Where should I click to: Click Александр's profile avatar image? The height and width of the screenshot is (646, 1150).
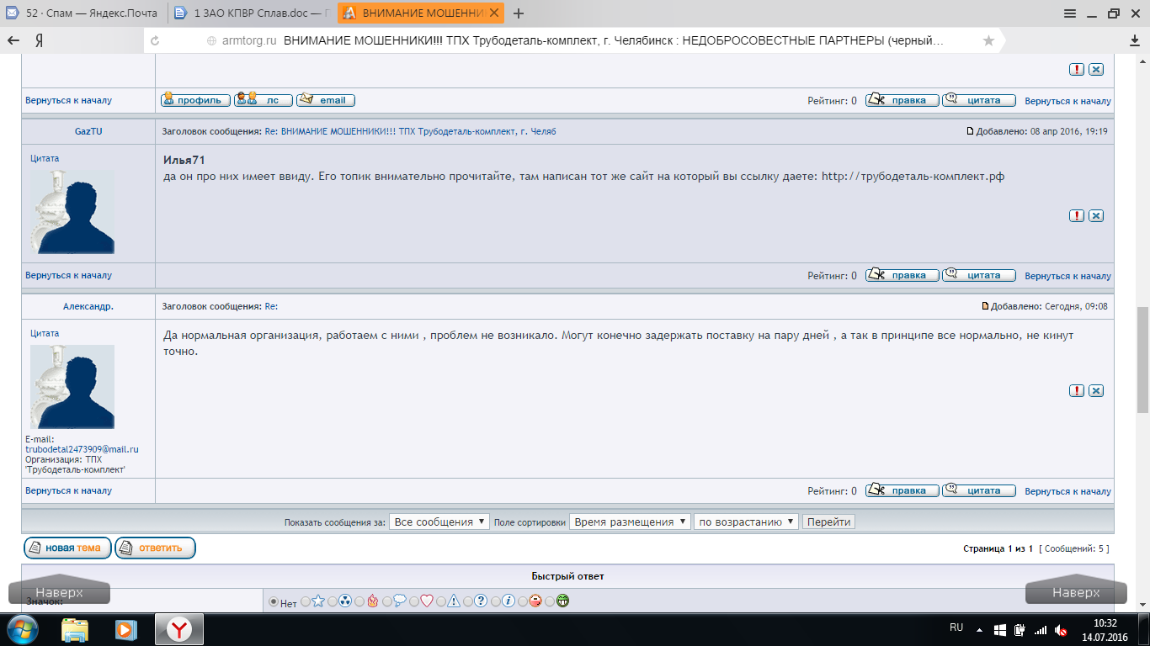click(72, 386)
